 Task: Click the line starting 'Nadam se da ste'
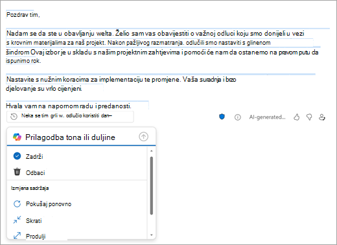[156, 34]
